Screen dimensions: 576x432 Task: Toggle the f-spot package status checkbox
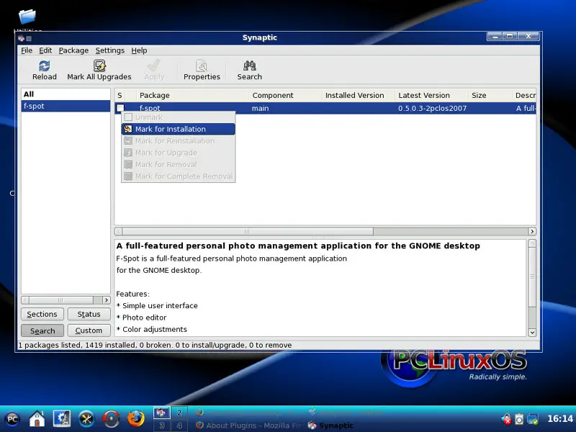click(120, 108)
